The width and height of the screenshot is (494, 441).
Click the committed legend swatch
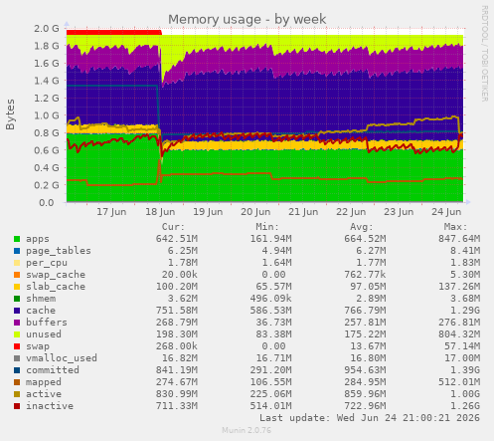pyautogui.click(x=17, y=370)
